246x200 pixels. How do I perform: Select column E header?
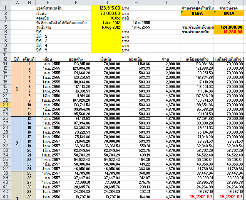48,2
